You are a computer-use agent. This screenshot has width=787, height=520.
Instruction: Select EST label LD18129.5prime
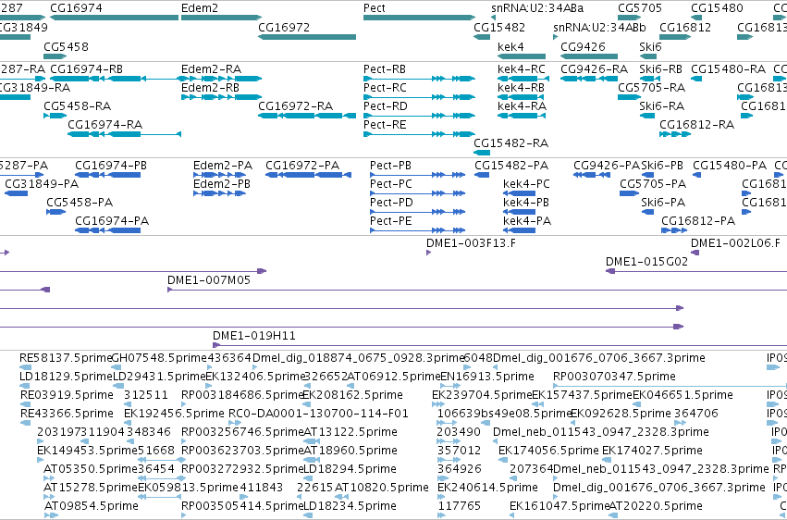pos(66,377)
